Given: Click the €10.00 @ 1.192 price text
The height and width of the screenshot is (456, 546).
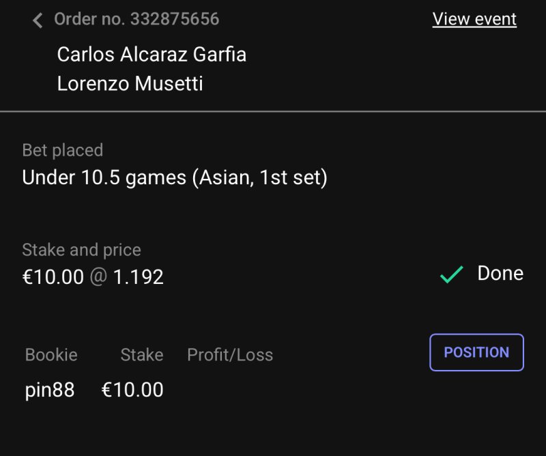Looking at the screenshot, I should [x=93, y=277].
